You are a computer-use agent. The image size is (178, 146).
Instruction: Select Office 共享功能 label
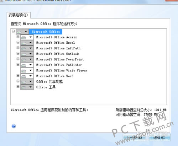coord(49,82)
